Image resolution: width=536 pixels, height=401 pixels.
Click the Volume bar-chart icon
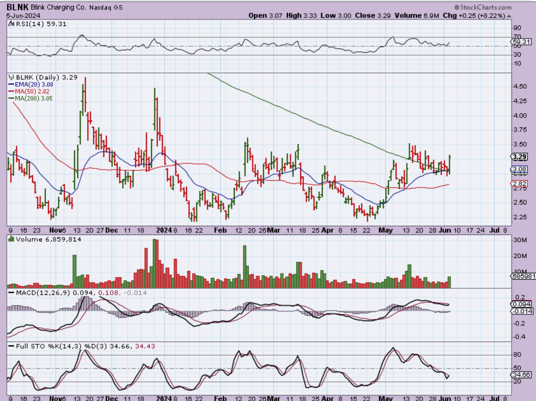(x=11, y=239)
